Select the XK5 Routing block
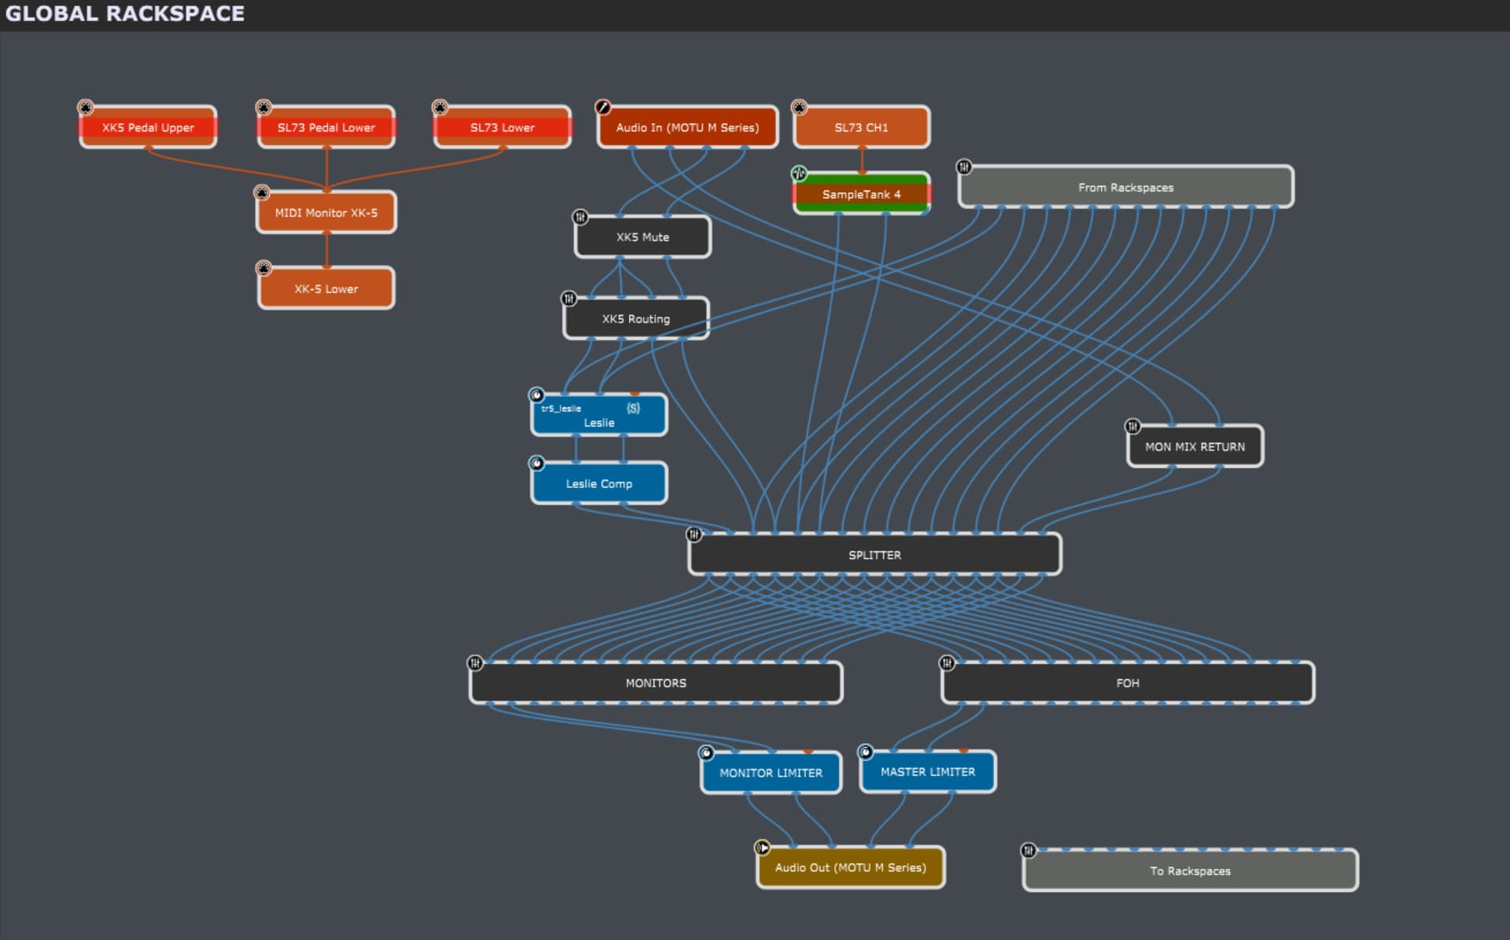Screen dimensions: 1510x940 [635, 319]
